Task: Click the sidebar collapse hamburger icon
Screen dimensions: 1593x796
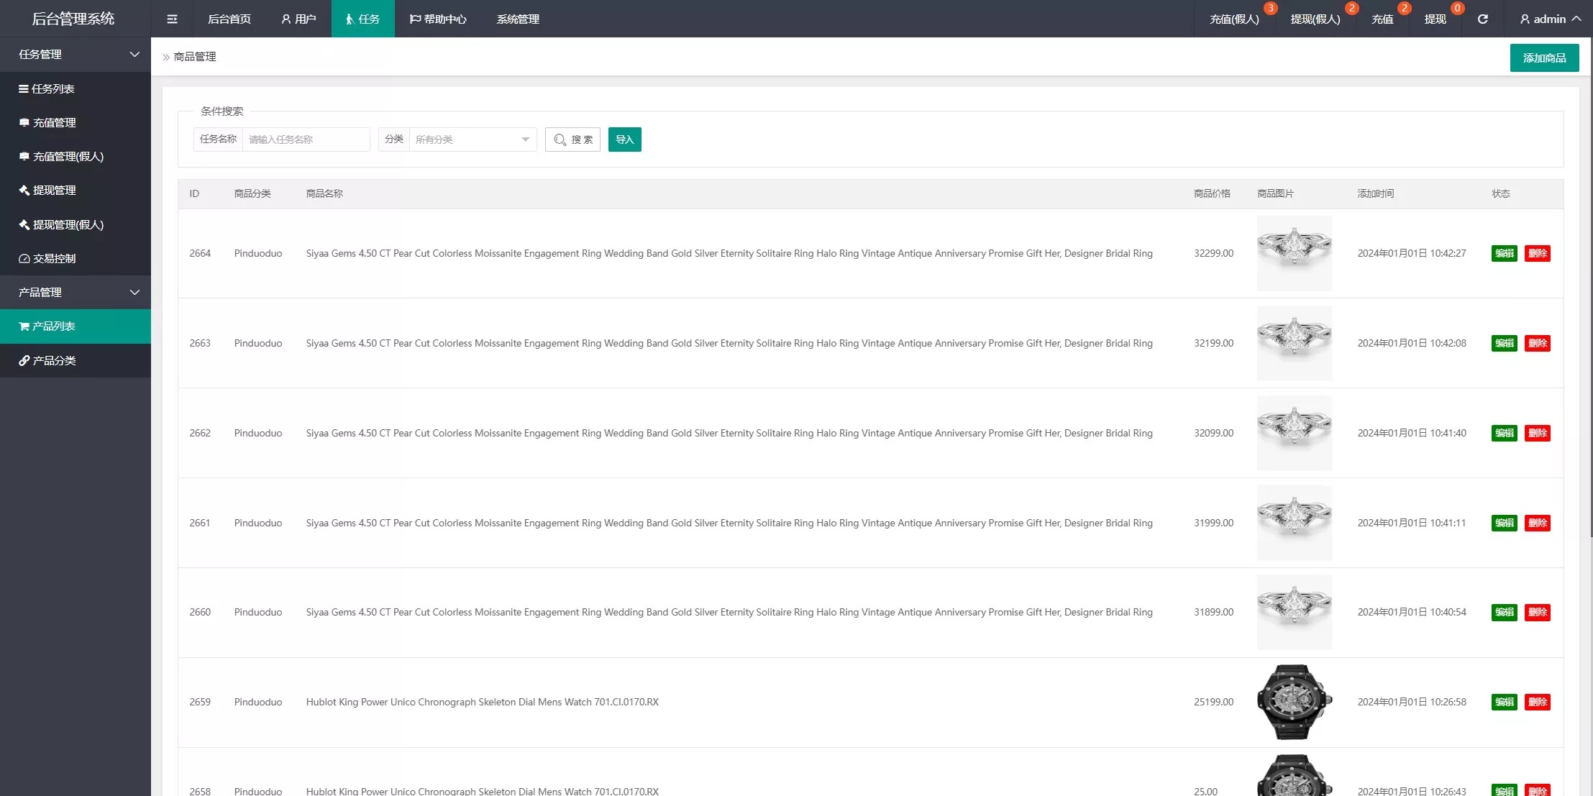Action: pos(172,19)
